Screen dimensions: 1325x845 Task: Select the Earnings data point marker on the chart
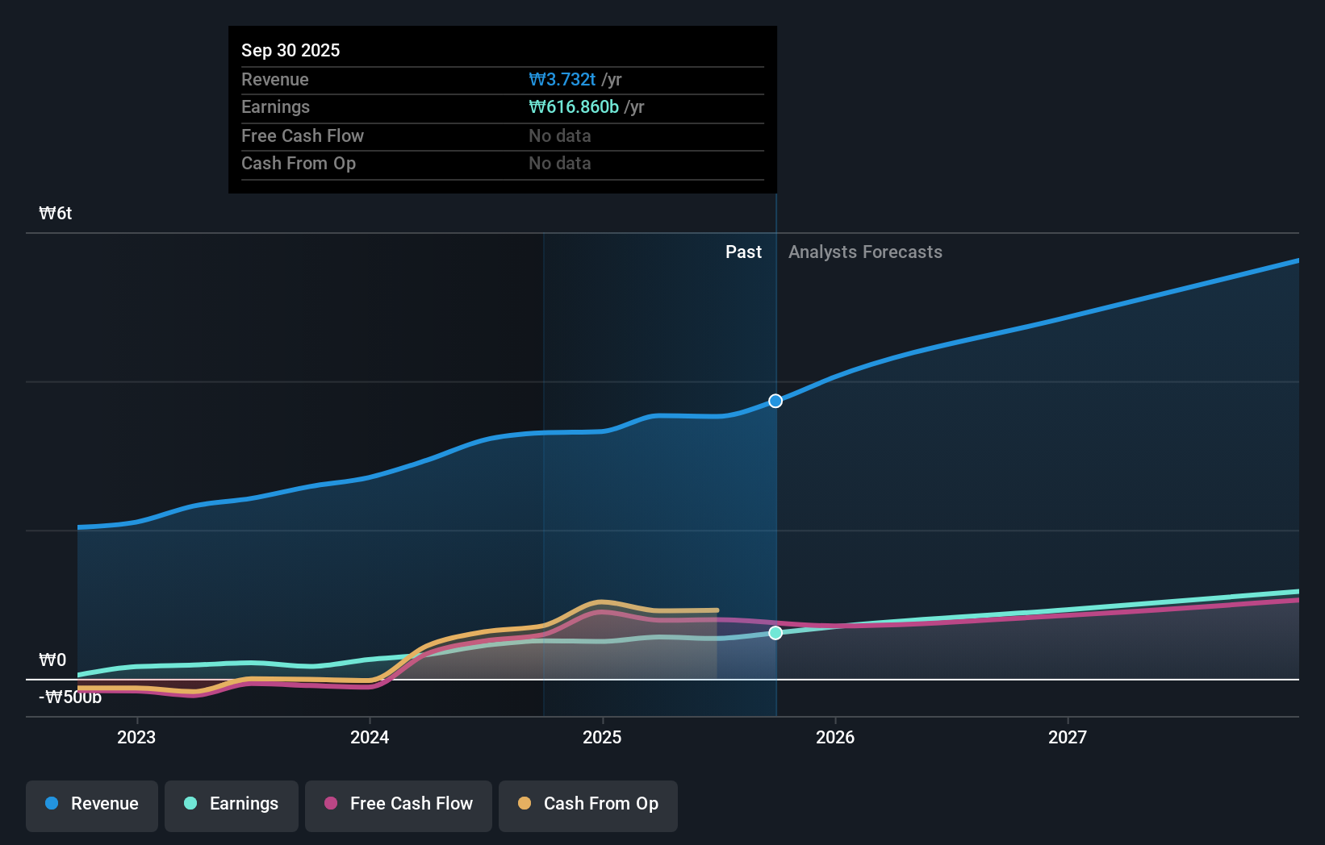[x=775, y=632]
